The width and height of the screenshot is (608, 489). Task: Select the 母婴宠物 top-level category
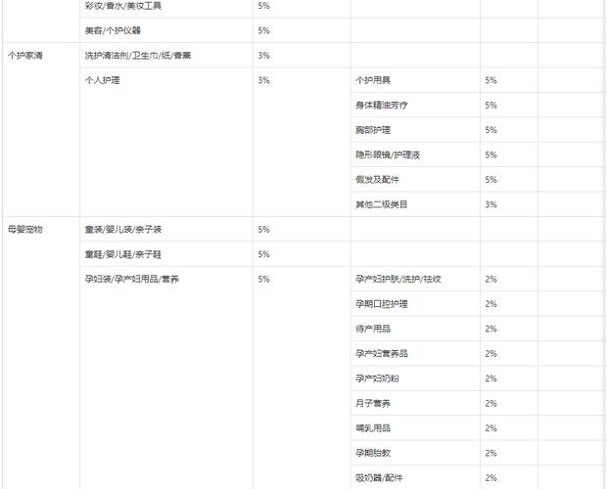(24, 230)
